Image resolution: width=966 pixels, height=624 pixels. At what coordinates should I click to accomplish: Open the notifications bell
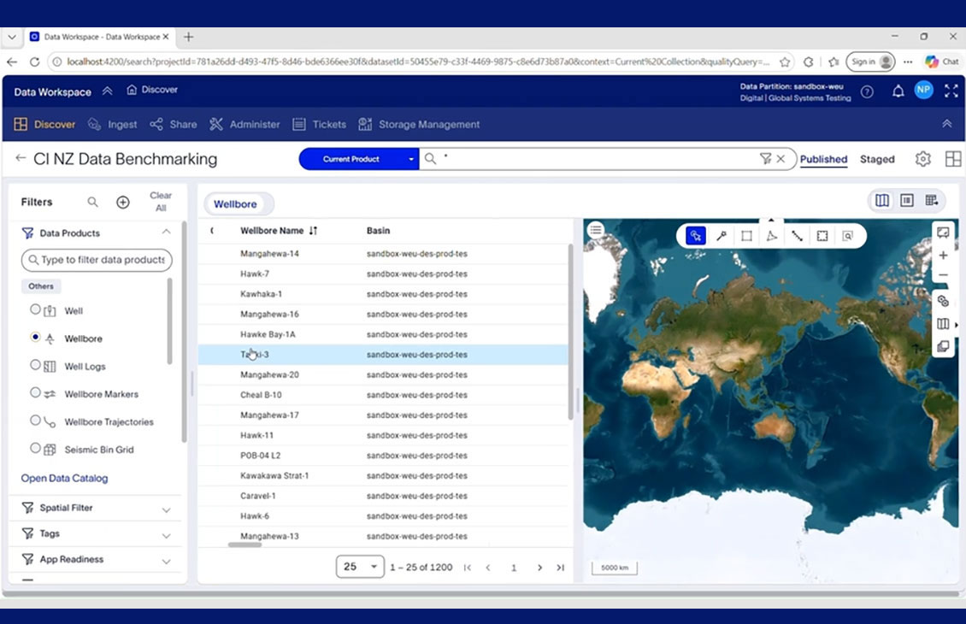(x=898, y=91)
